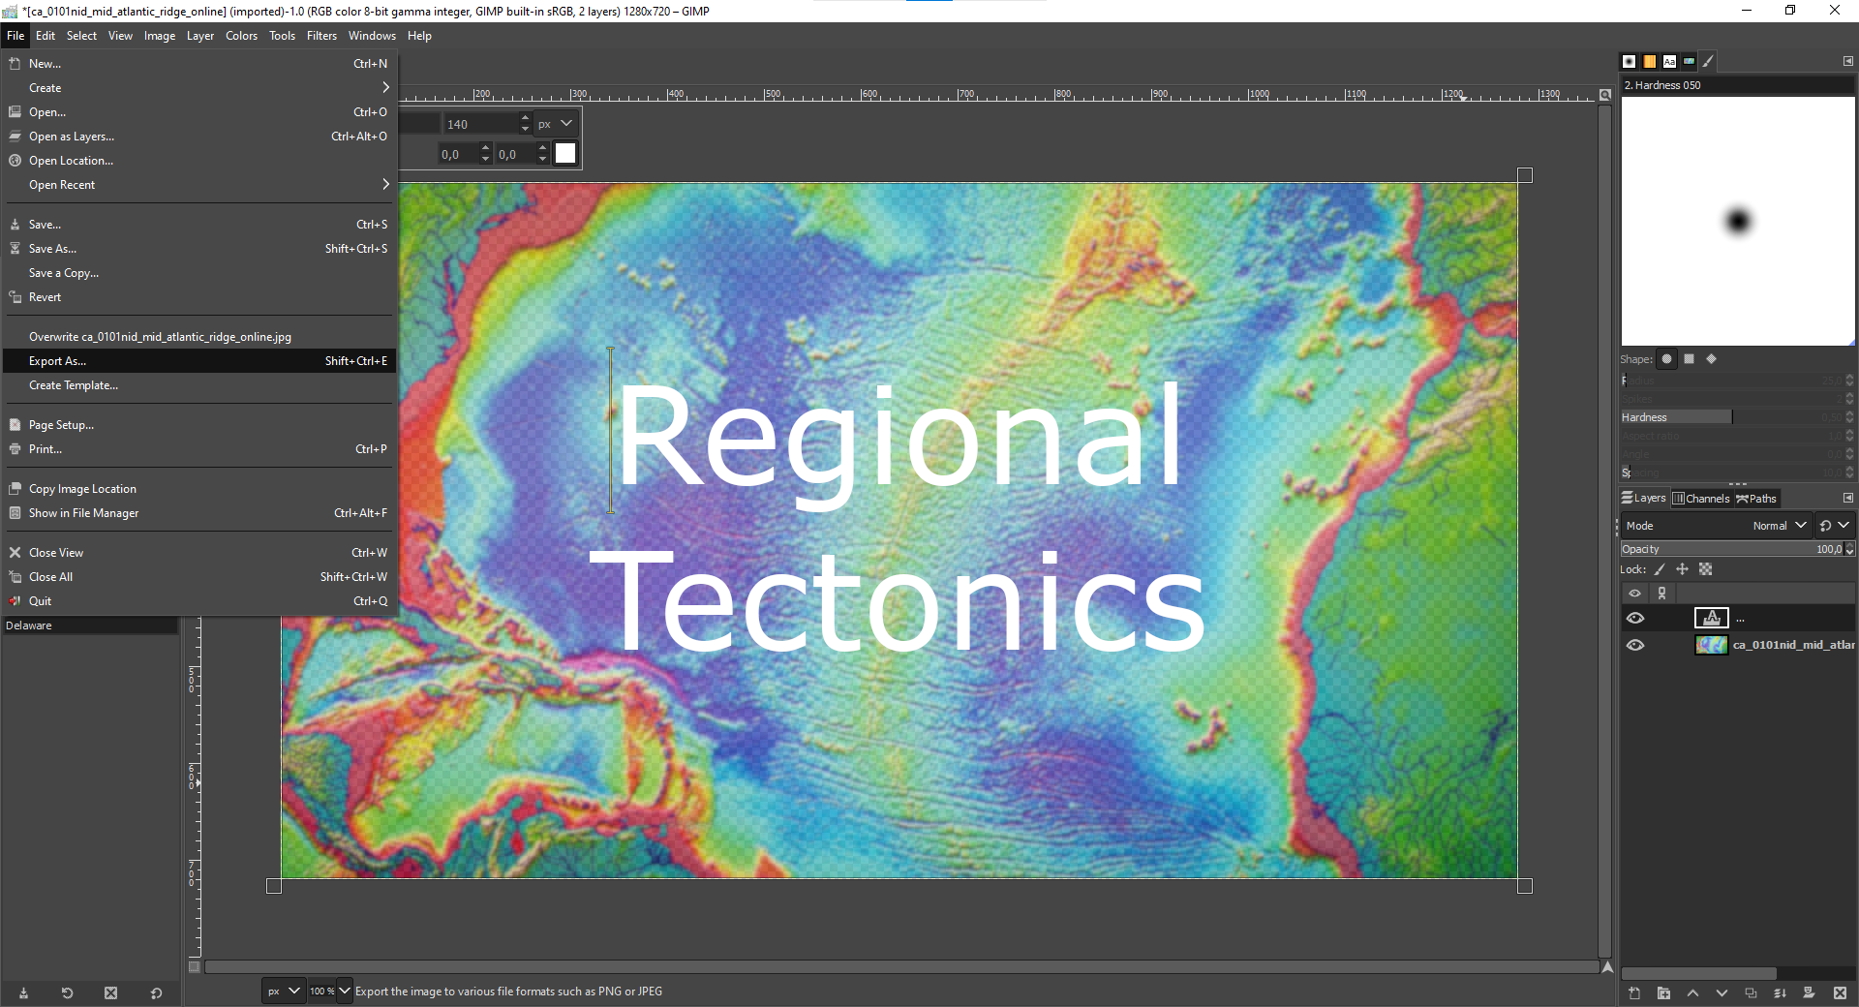Raise the selected layer
Viewport: 1859px width, 1007px height.
[x=1692, y=993]
